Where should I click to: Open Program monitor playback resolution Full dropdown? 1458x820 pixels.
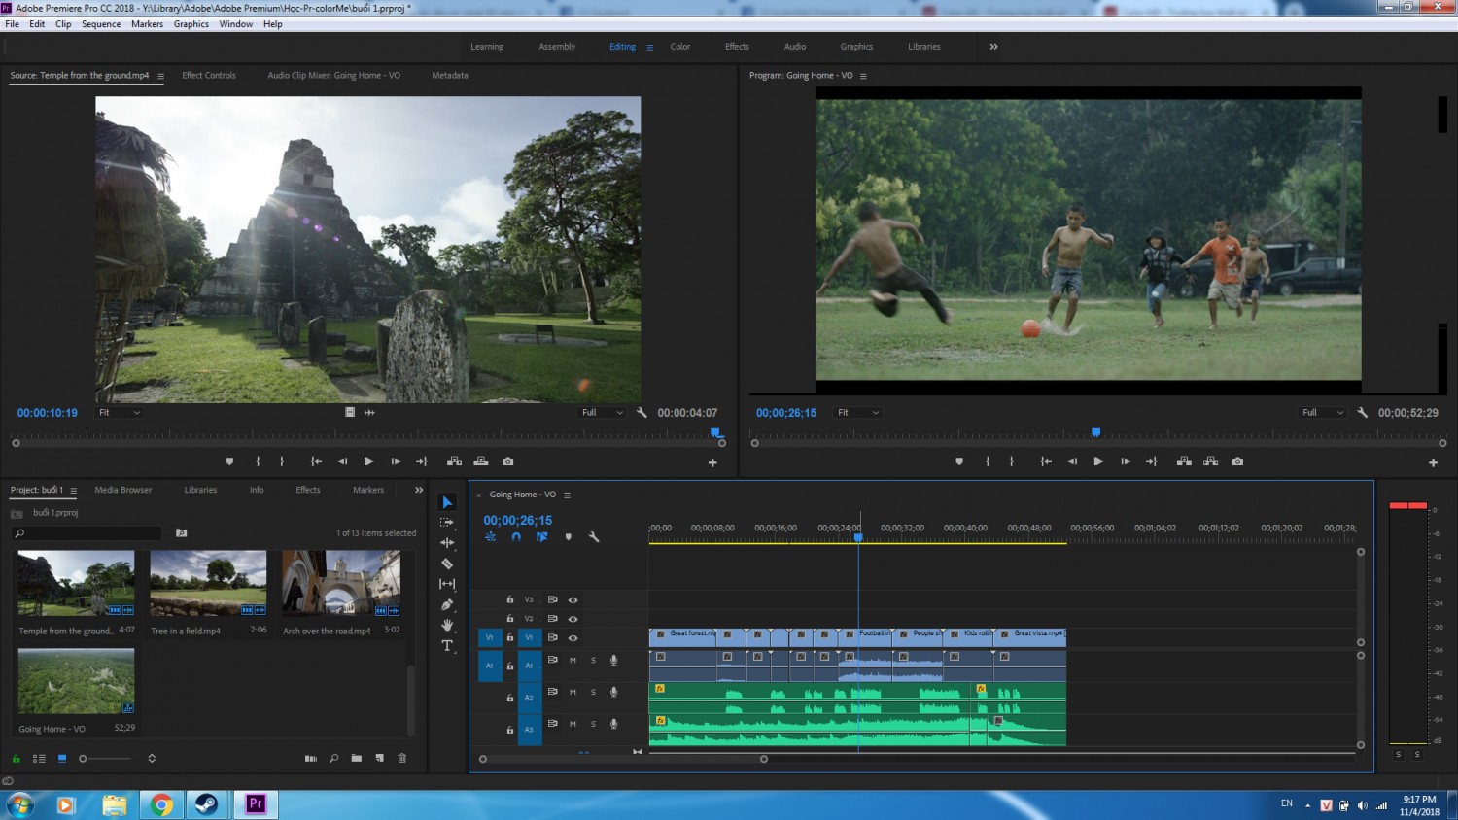pyautogui.click(x=1323, y=413)
